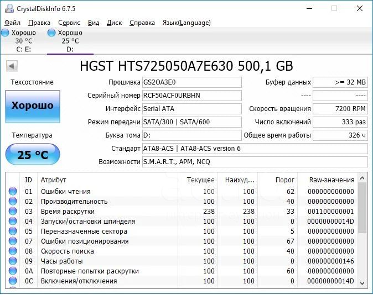Click the CrystalDiskInfo app icon in title bar
This screenshot has height=295, width=373.
point(9,8)
